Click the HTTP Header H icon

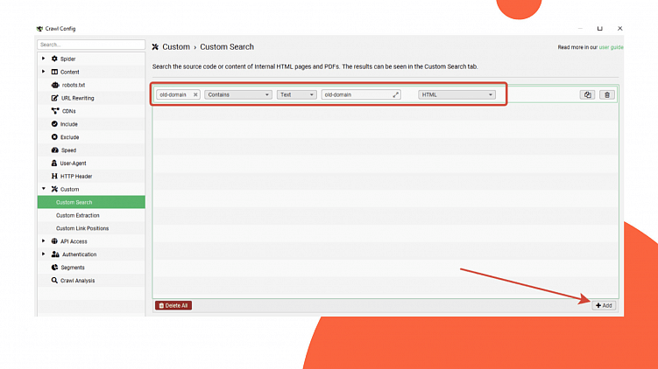click(x=54, y=177)
